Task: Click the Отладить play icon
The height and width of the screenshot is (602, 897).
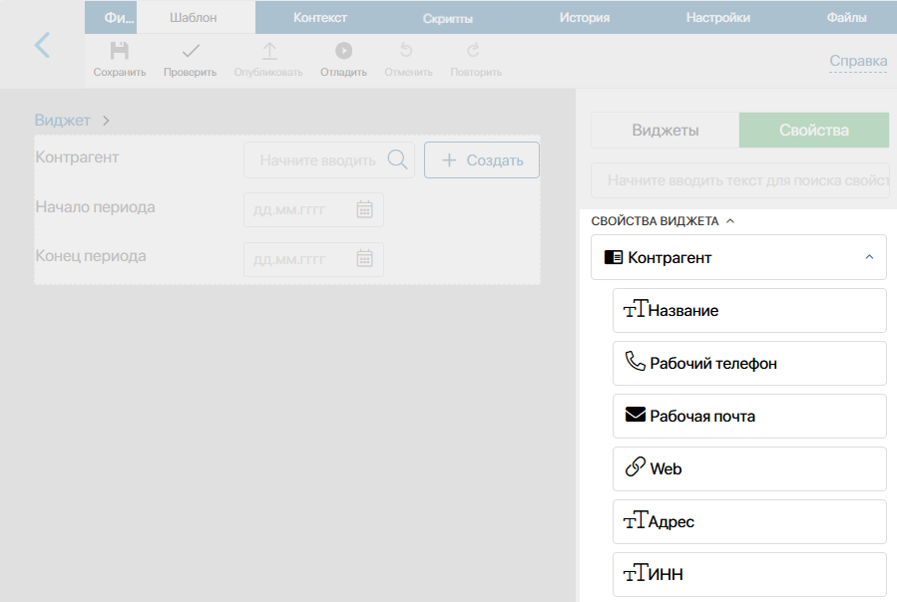Action: click(343, 51)
